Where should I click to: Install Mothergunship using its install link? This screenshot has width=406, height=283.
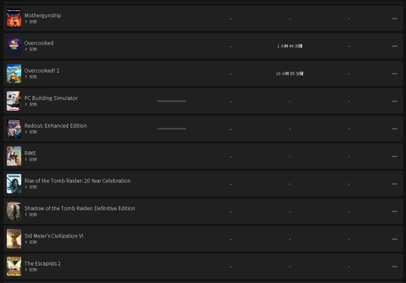(x=31, y=22)
